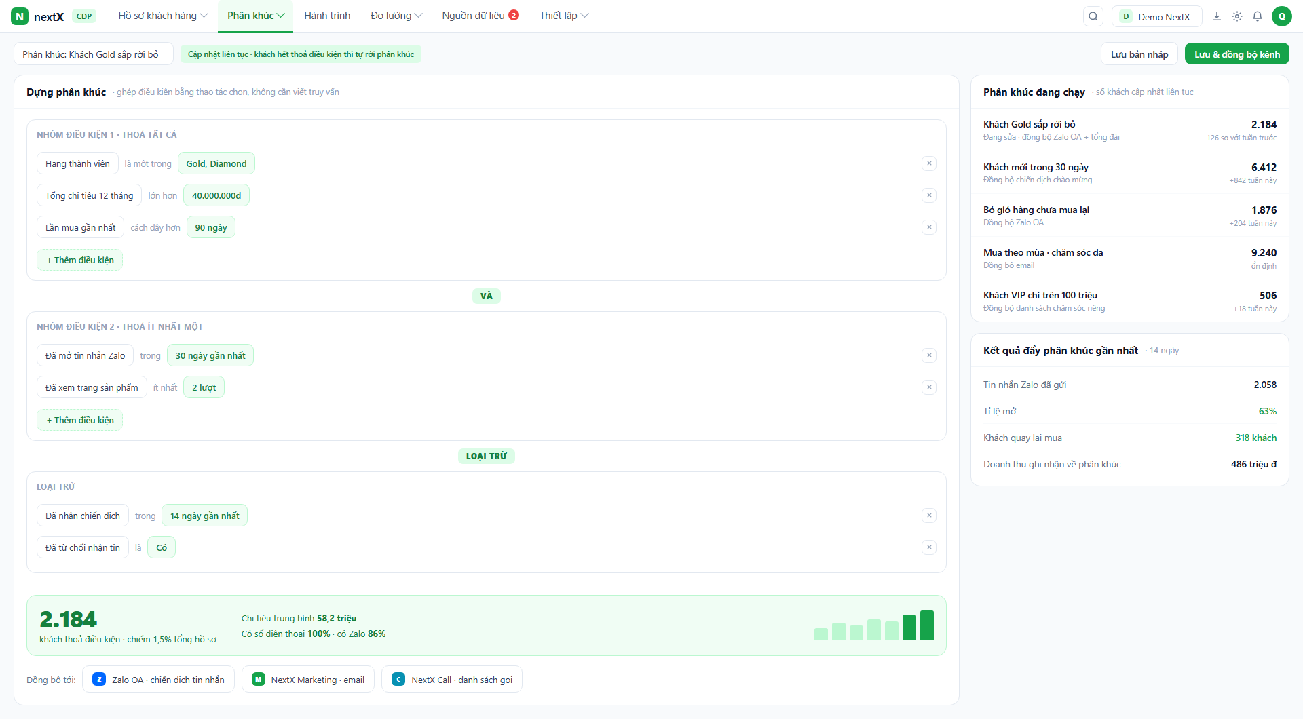Screen dimensions: 1303x719
Task: Remove the Tổng chi tiêu 12 tháng condition
Action: 929,195
